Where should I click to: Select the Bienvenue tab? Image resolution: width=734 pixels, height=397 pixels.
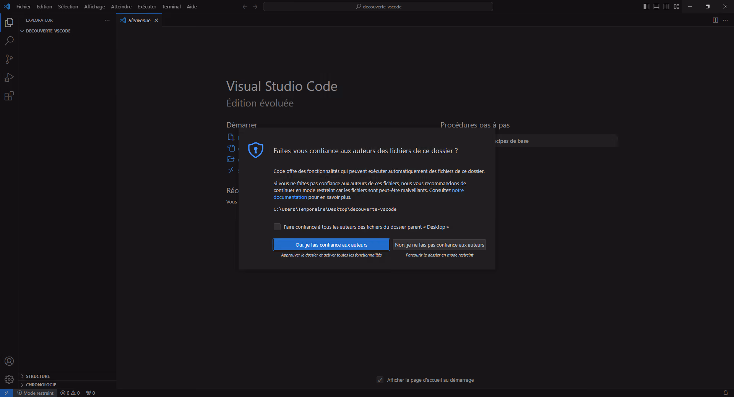pyautogui.click(x=139, y=20)
